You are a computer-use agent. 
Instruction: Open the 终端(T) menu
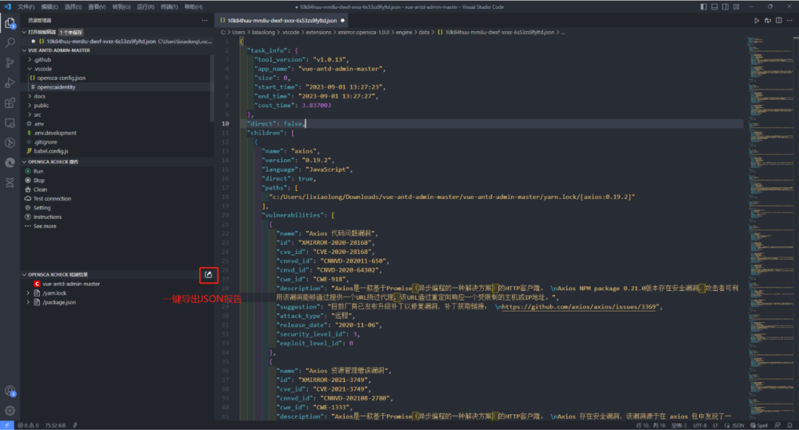click(169, 7)
